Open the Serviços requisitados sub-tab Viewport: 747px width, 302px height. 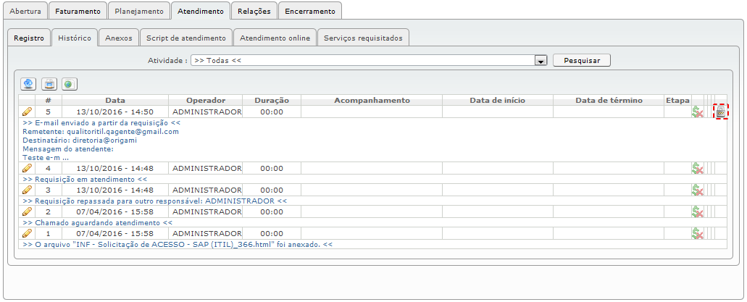pyautogui.click(x=363, y=38)
